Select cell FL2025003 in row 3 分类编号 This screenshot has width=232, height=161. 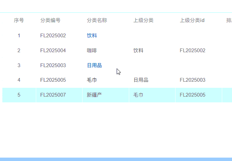click(53, 65)
